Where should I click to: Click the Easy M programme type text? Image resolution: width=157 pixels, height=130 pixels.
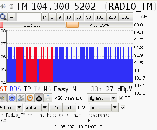[65, 89]
